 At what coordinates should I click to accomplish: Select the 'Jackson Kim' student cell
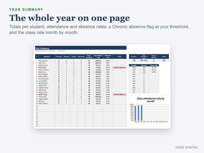47,85
